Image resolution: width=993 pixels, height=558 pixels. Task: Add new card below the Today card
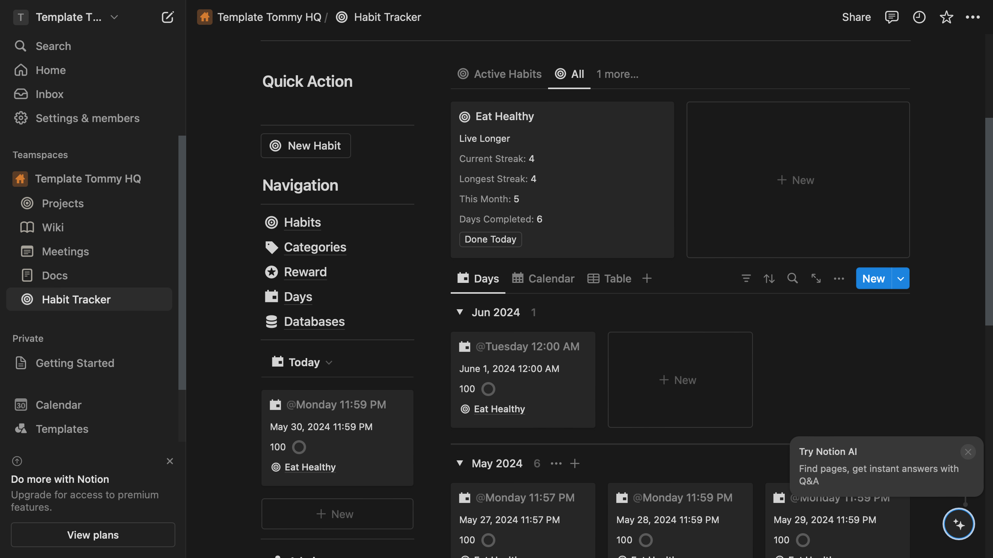(337, 514)
